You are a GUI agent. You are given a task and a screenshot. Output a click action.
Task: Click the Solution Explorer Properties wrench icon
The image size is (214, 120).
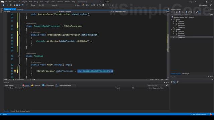197,12
